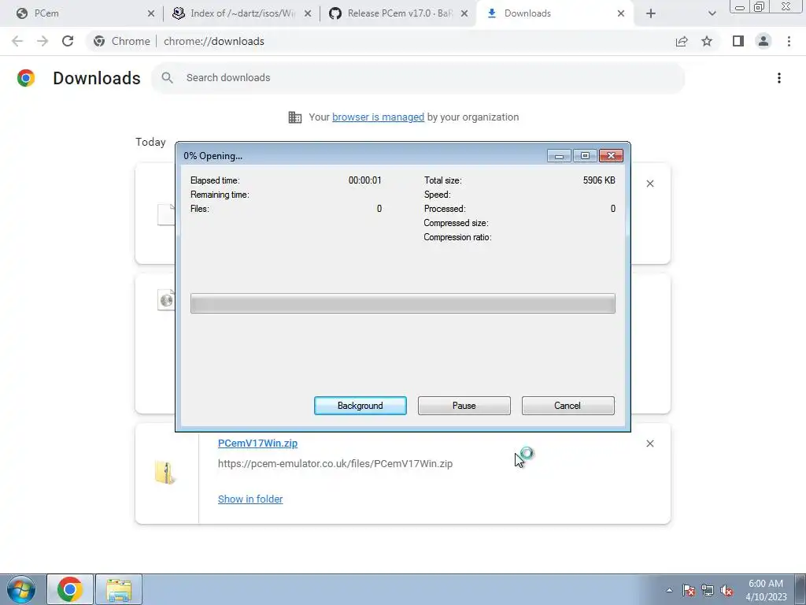Click the muted volume tray icon

[727, 590]
